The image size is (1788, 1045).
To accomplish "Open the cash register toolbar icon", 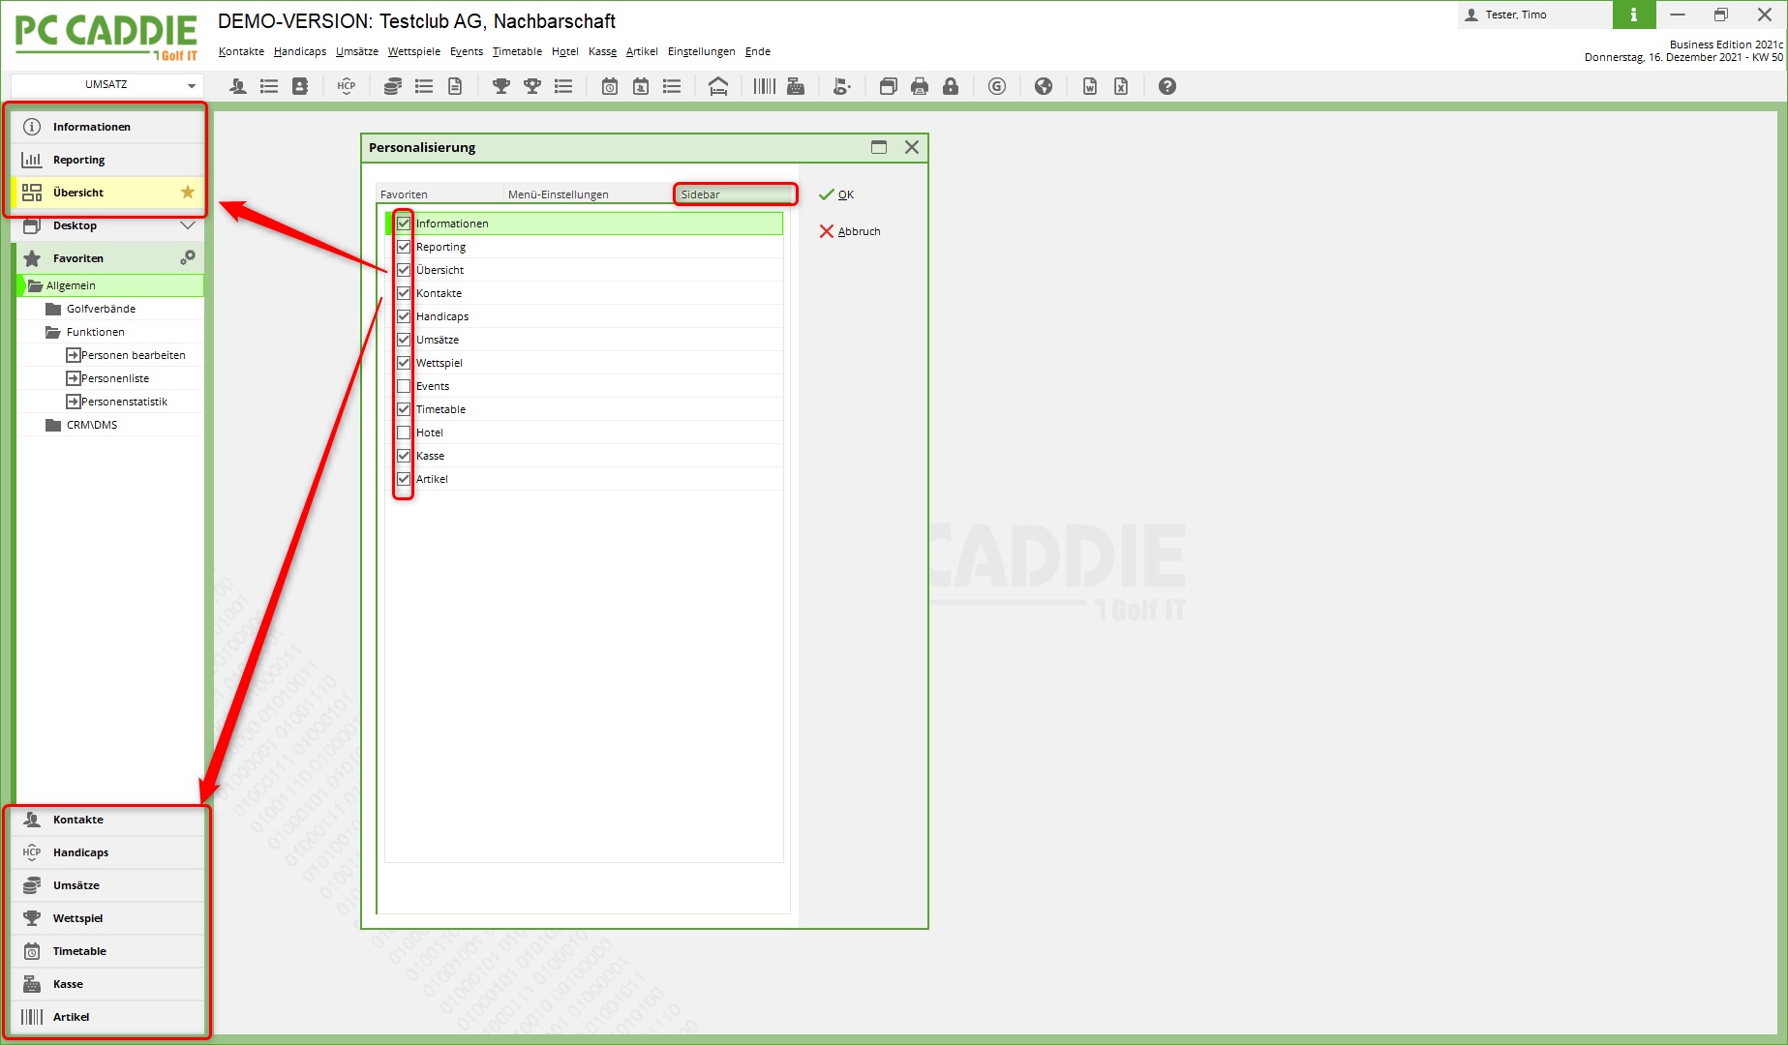I will tap(796, 86).
